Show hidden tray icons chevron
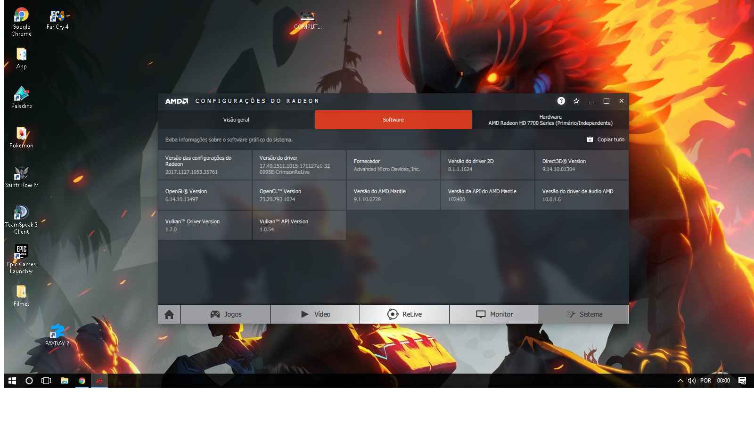Image resolution: width=754 pixels, height=424 pixels. (680, 381)
